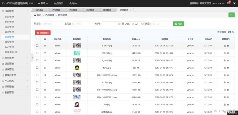Expand the 个人信息 sidebar section
238x115 pixels.
15,81
